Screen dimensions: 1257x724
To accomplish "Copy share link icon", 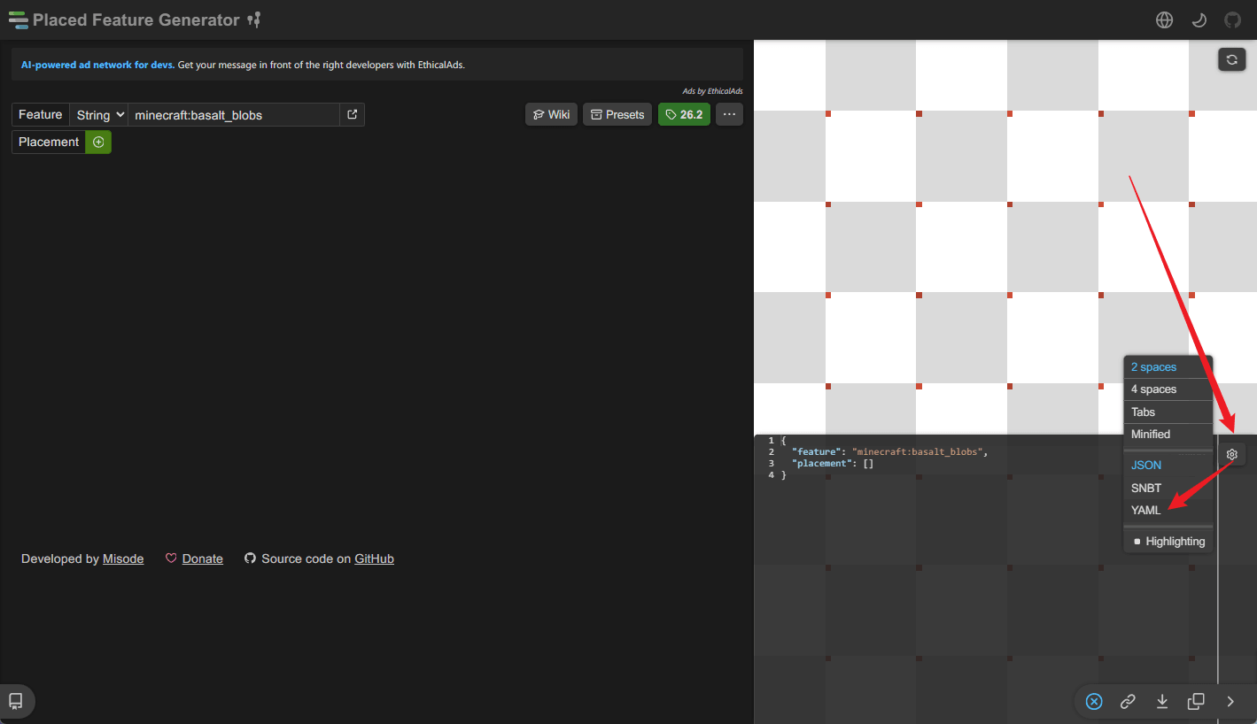I will pyautogui.click(x=1128, y=701).
